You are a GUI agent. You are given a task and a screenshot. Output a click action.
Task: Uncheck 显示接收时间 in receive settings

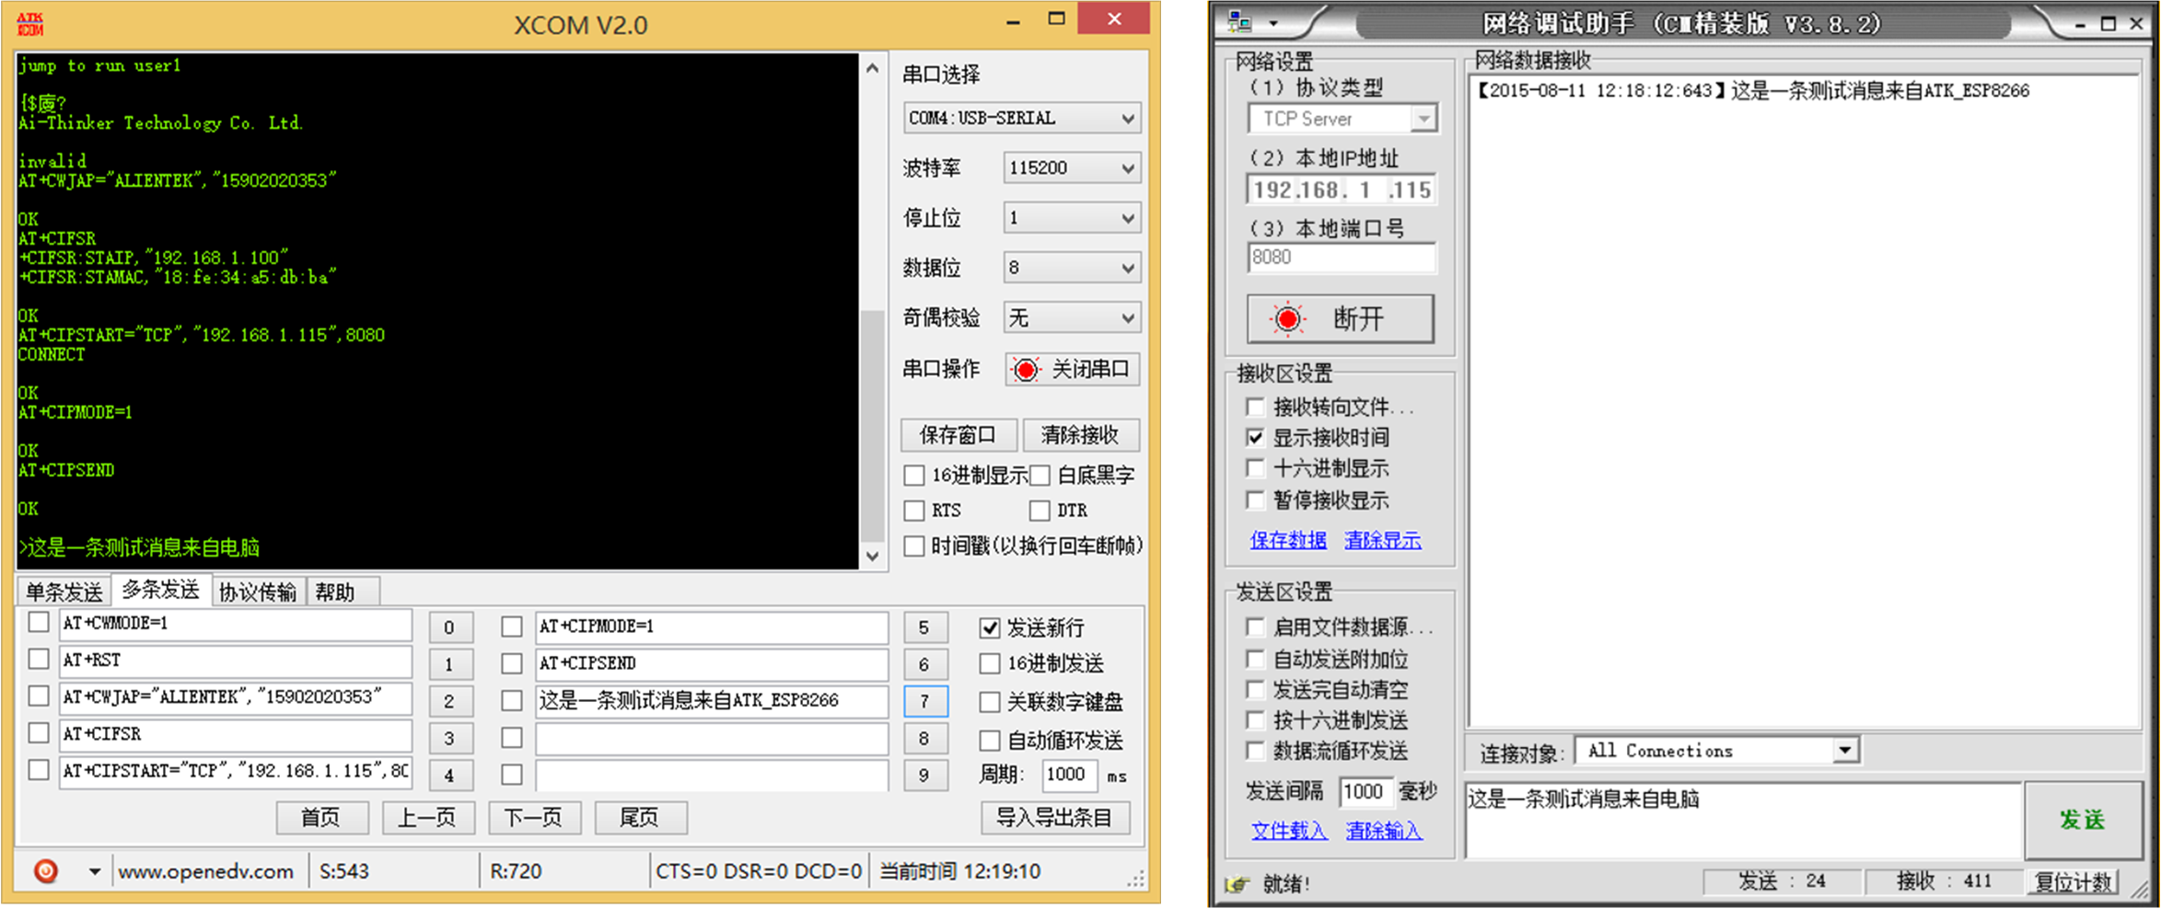click(x=1256, y=437)
